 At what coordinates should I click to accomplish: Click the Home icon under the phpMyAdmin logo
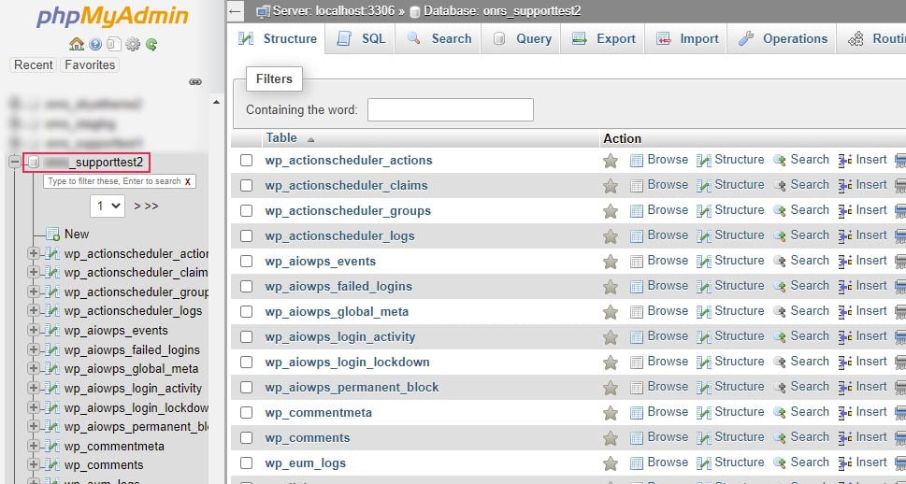77,44
